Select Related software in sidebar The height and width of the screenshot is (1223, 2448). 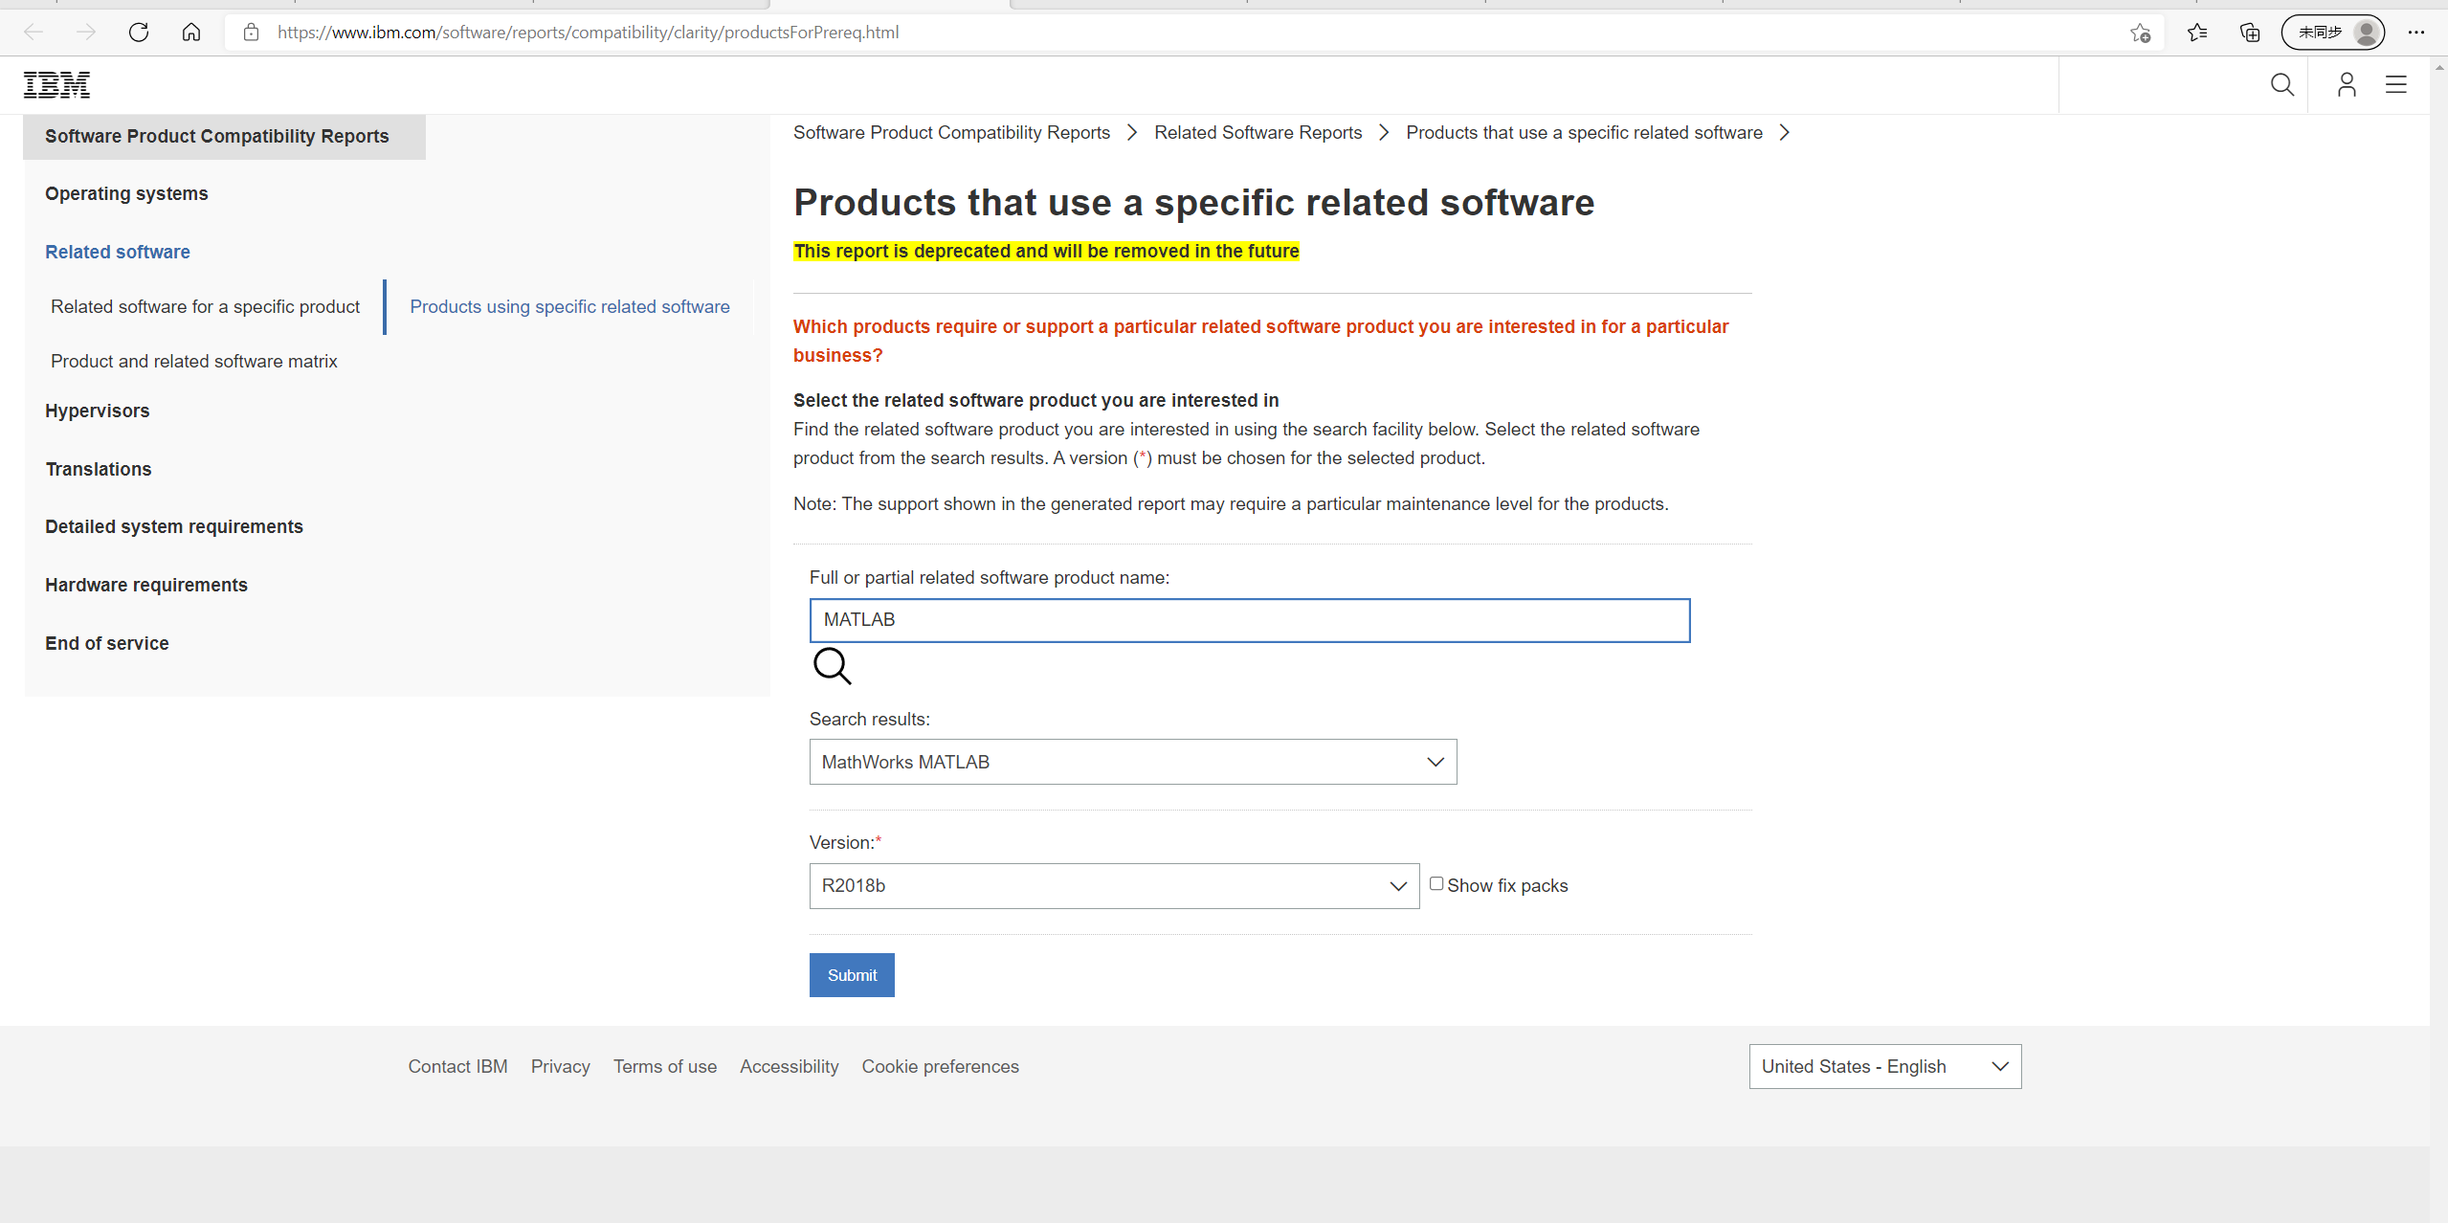pyautogui.click(x=118, y=252)
